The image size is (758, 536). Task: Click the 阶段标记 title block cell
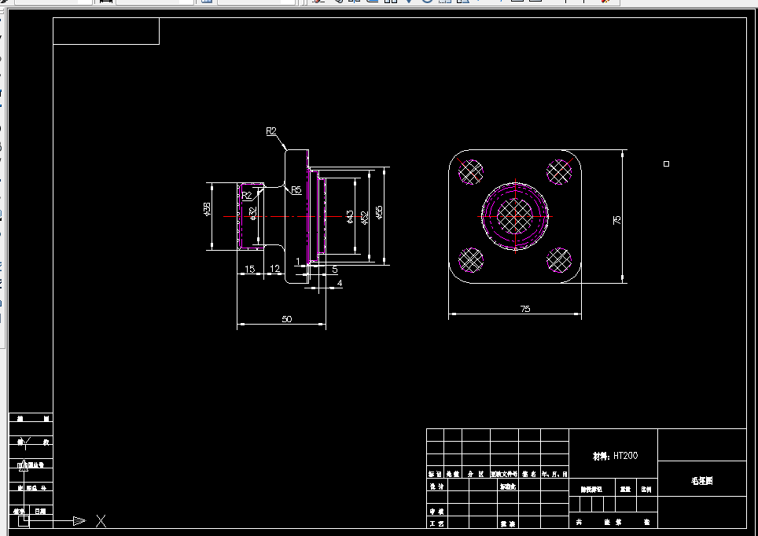click(x=591, y=489)
